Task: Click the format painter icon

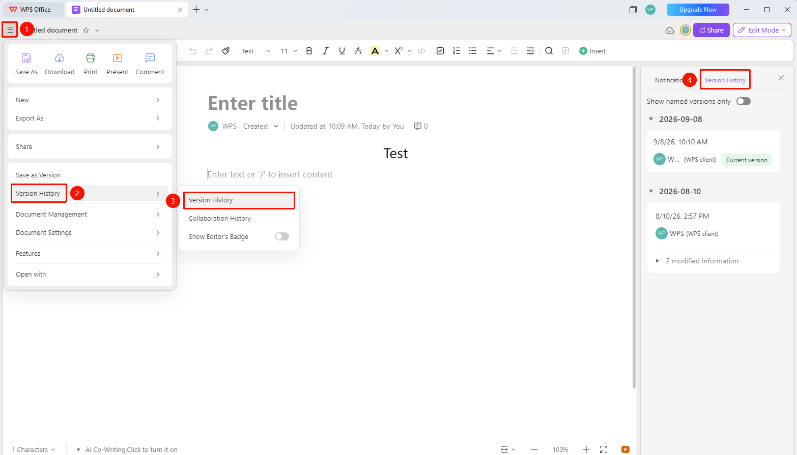Action: tap(225, 51)
